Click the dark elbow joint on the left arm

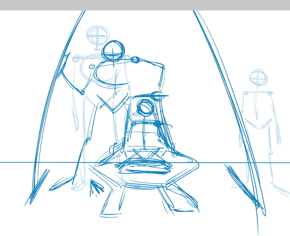click(x=82, y=93)
